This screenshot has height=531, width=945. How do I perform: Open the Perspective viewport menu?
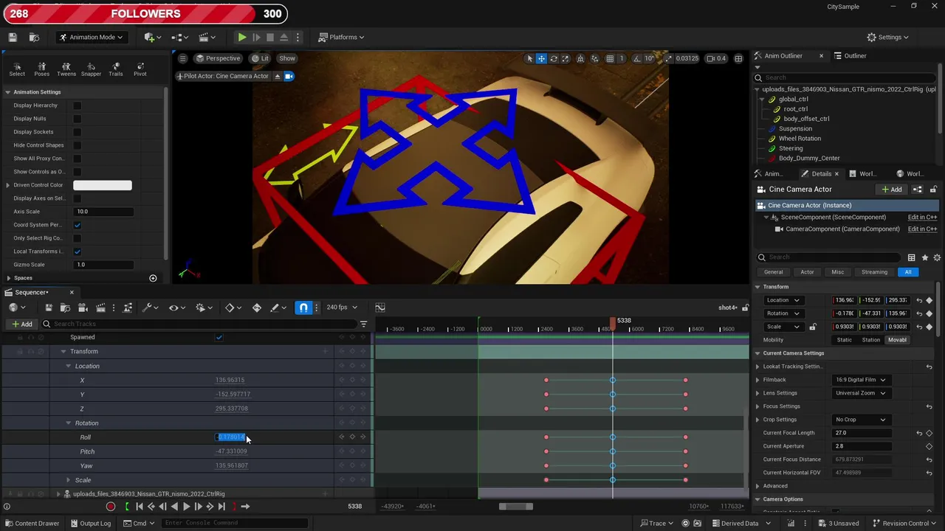pyautogui.click(x=218, y=58)
